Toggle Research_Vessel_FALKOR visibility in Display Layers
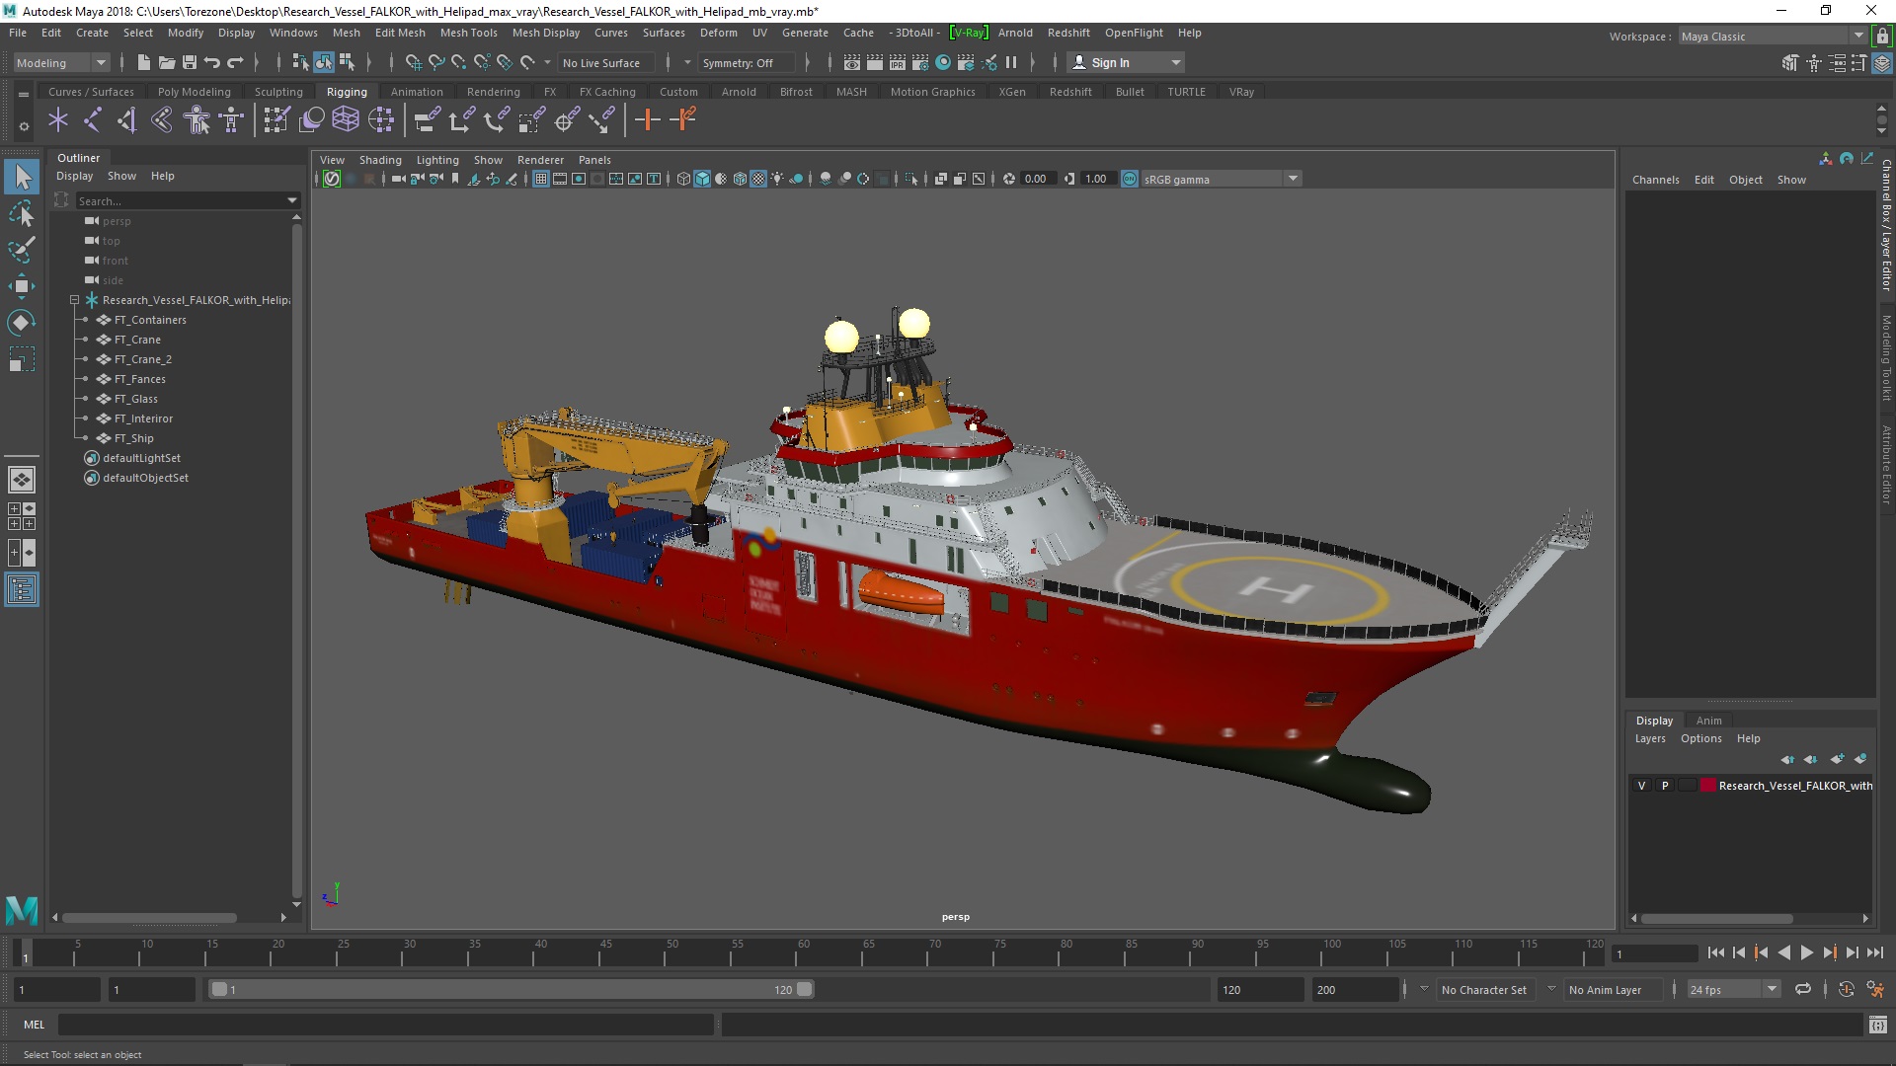1896x1066 pixels. tap(1642, 785)
